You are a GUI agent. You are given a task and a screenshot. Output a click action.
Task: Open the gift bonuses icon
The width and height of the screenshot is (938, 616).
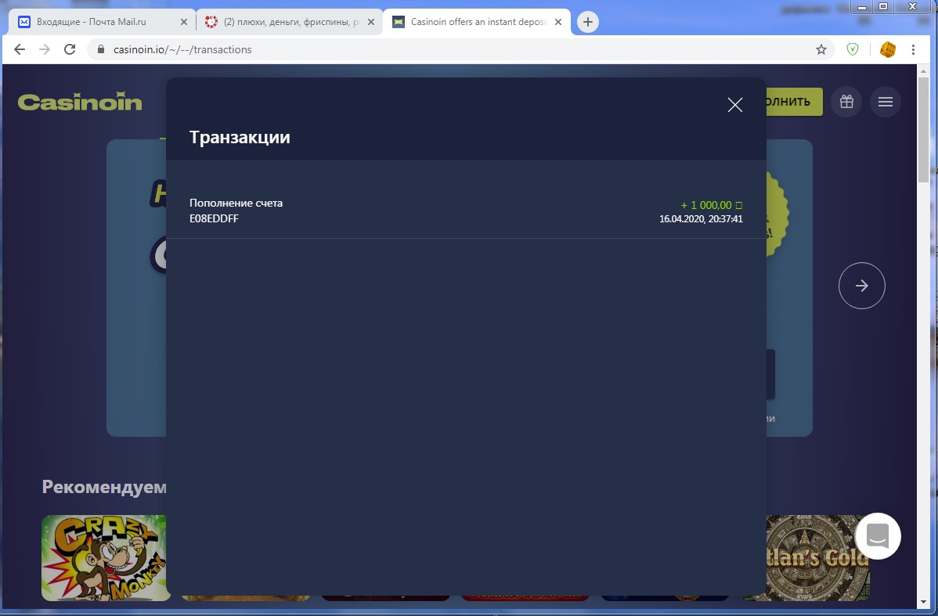(846, 102)
